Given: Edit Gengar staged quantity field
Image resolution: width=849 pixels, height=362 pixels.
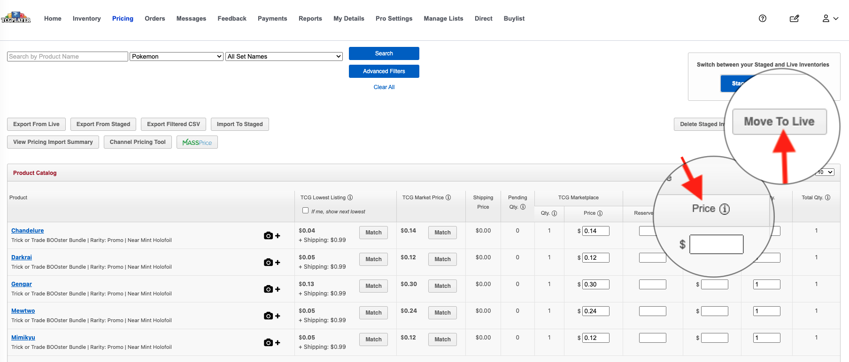Looking at the screenshot, I should (767, 284).
